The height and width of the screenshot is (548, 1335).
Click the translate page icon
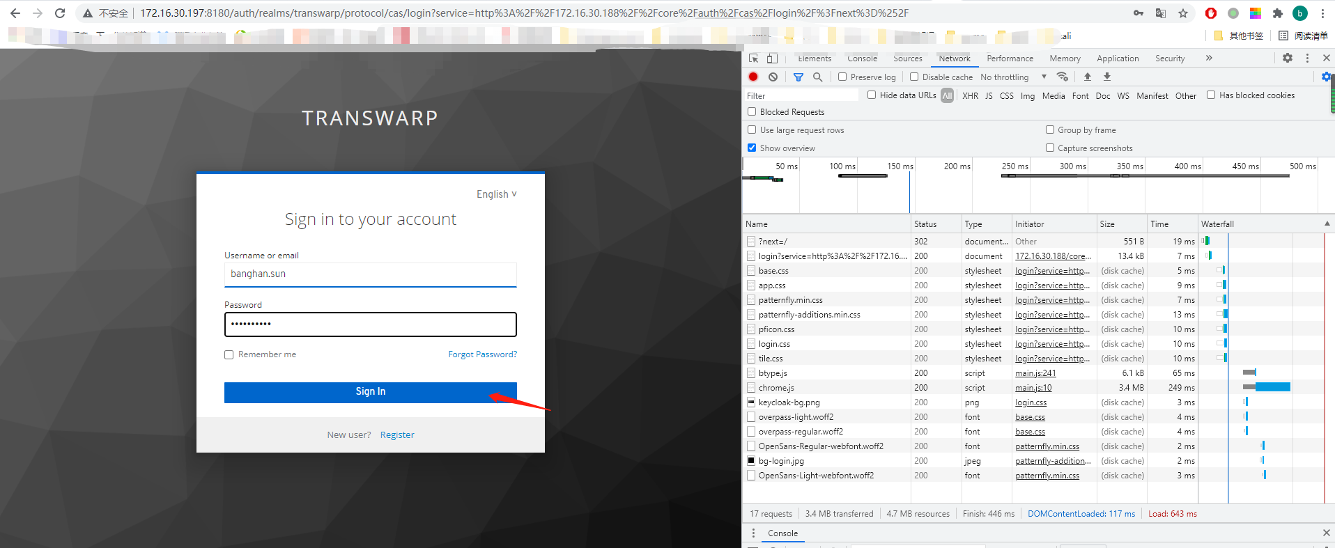click(x=1161, y=13)
